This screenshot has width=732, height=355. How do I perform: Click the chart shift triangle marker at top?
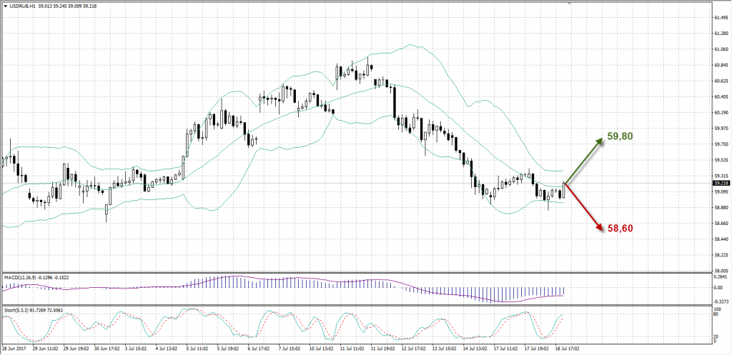568,4
